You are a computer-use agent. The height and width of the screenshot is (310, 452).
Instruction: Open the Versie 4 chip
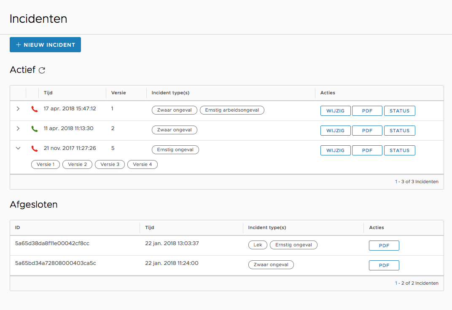click(142, 164)
